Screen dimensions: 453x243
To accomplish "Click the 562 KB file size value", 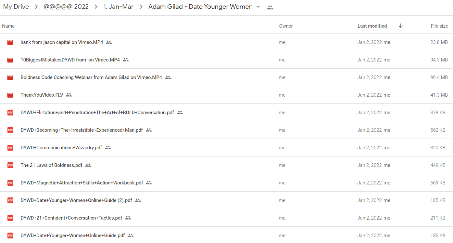I will [438, 130].
